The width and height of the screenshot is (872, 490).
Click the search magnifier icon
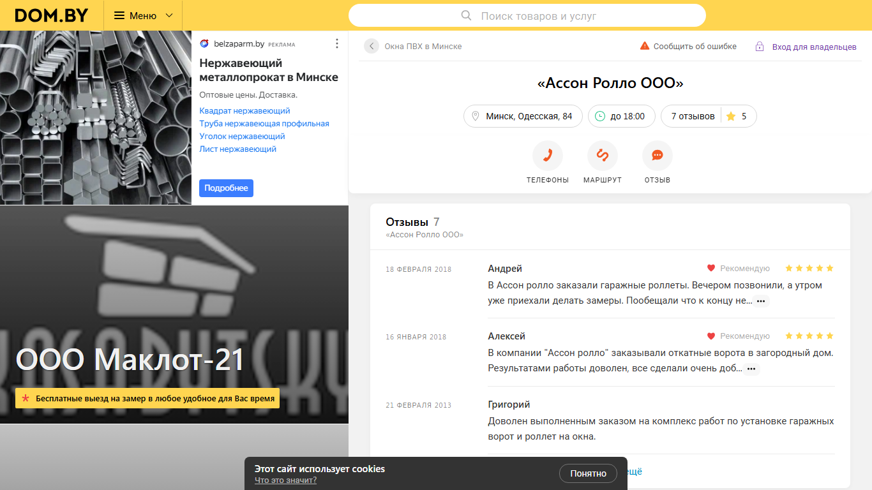pyautogui.click(x=467, y=15)
